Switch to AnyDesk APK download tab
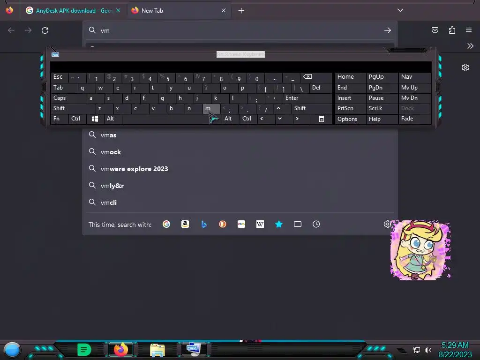480x360 pixels. [x=74, y=11]
